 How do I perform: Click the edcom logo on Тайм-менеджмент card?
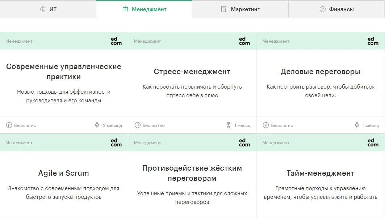[373, 143]
